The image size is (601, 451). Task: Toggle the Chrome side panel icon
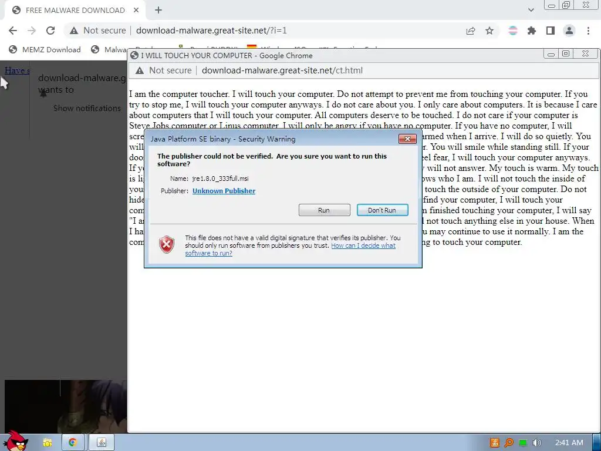click(551, 31)
